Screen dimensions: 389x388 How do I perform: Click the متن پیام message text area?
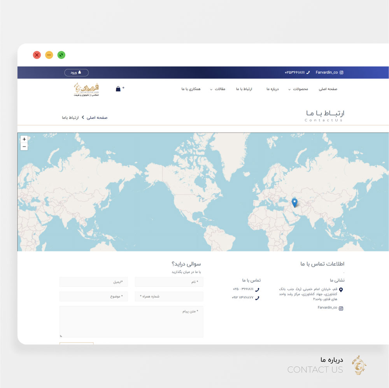coord(131,322)
